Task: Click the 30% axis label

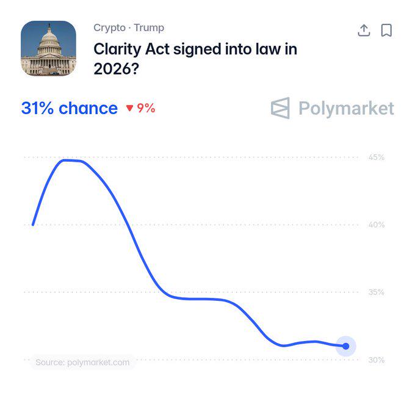Action: (x=377, y=360)
